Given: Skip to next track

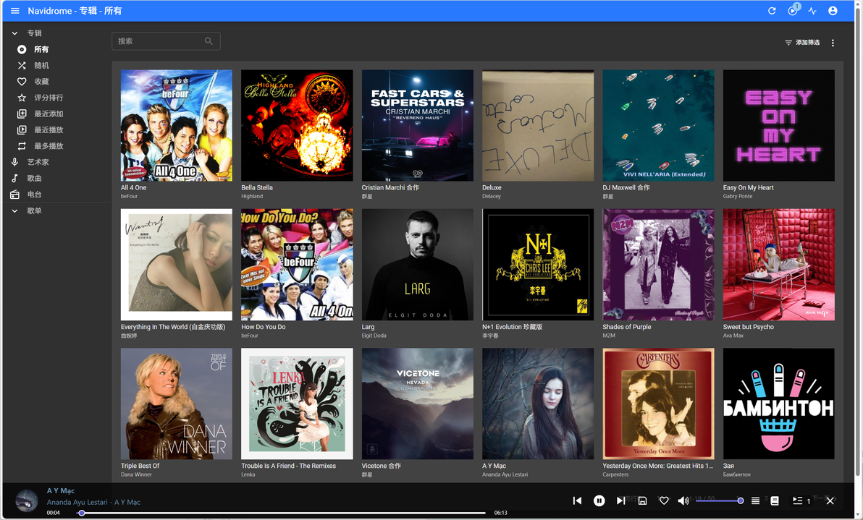Looking at the screenshot, I should point(620,500).
